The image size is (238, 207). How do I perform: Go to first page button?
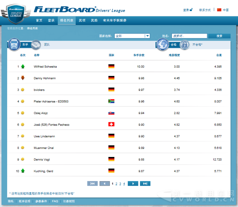[x=92, y=184]
